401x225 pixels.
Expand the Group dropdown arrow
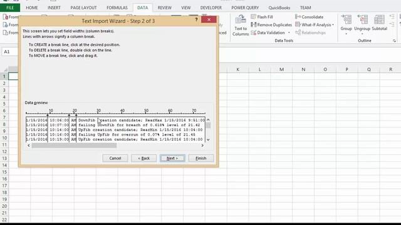tap(346, 34)
